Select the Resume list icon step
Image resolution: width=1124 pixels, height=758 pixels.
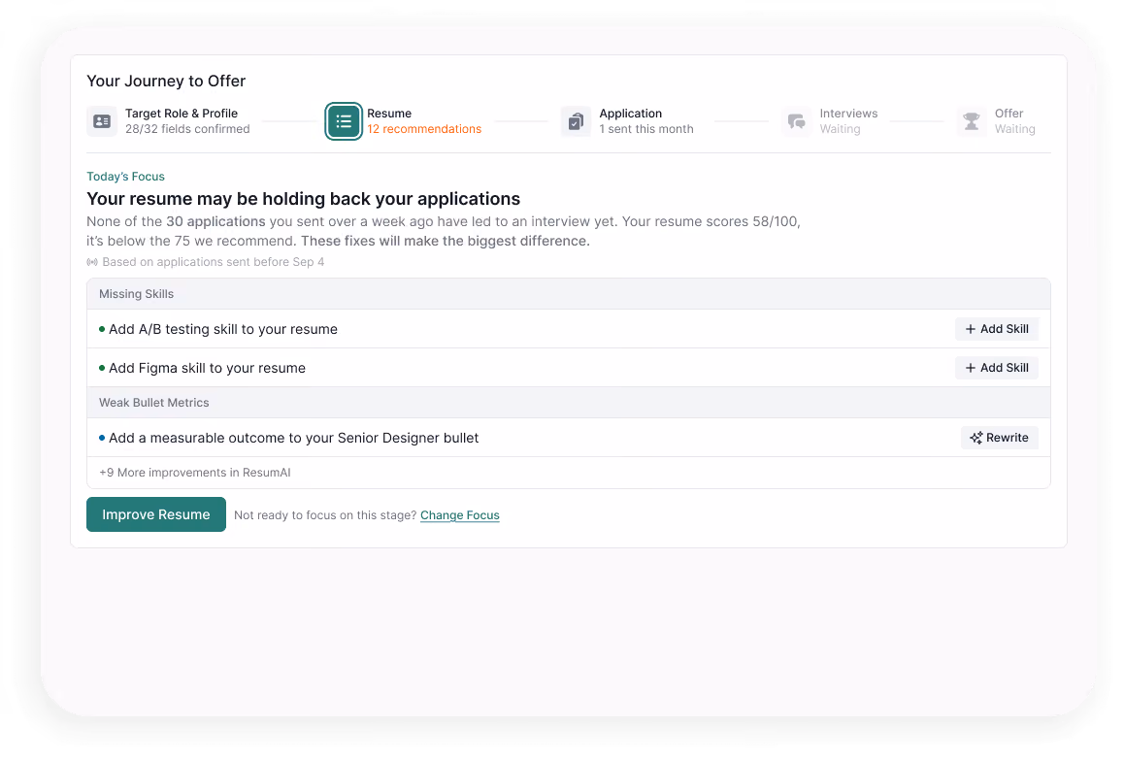(344, 121)
